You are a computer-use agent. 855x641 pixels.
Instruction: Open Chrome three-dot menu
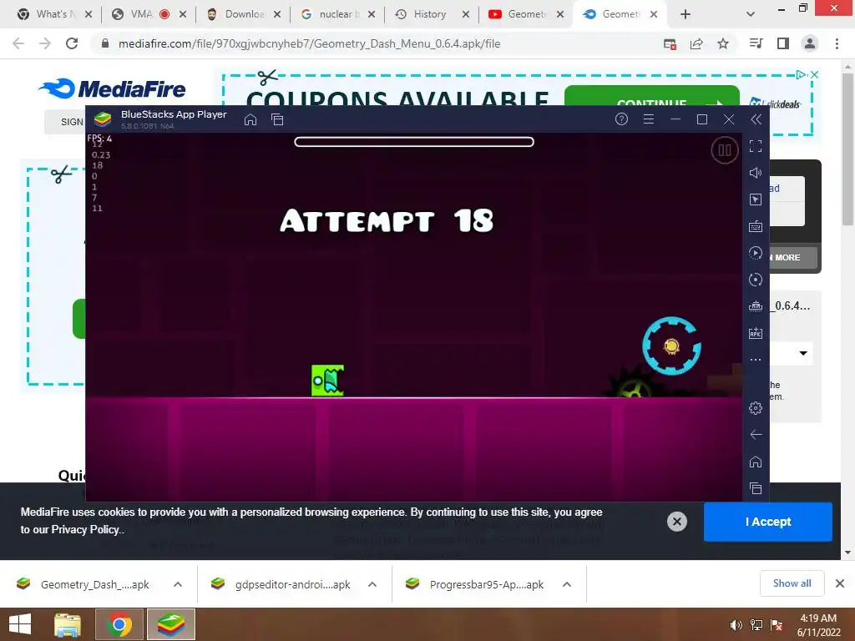[x=837, y=43]
